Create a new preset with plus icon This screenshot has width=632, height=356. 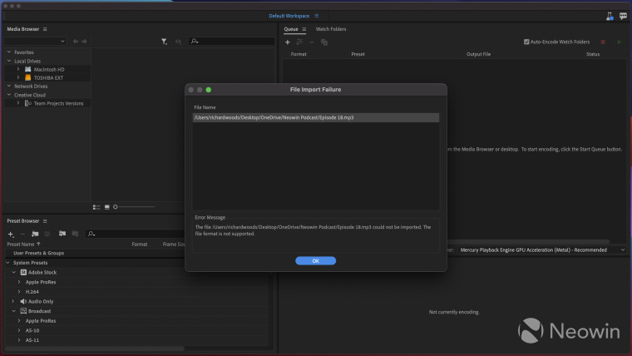(11, 234)
